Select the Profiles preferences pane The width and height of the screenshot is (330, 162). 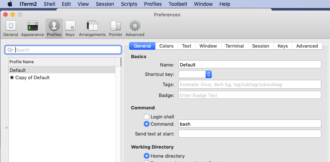(x=54, y=28)
